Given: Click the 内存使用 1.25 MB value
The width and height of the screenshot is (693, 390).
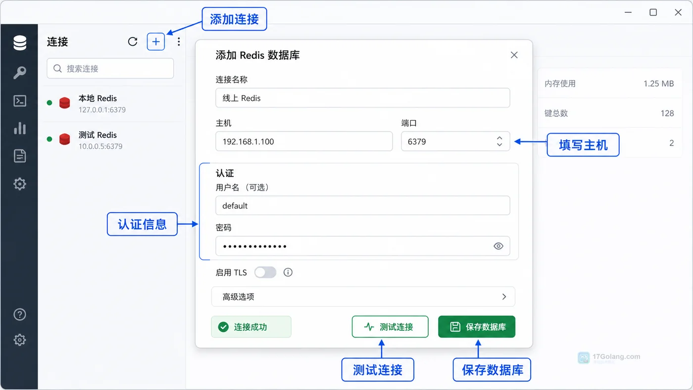Looking at the screenshot, I should (659, 84).
